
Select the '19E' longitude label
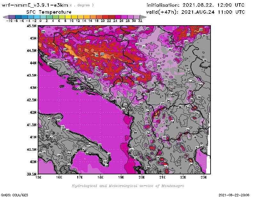pyautogui.click(x=121, y=177)
